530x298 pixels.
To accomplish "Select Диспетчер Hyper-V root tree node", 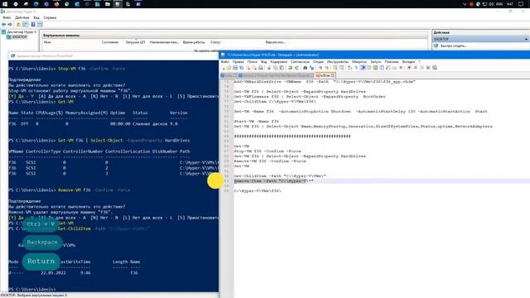I will click(x=19, y=31).
